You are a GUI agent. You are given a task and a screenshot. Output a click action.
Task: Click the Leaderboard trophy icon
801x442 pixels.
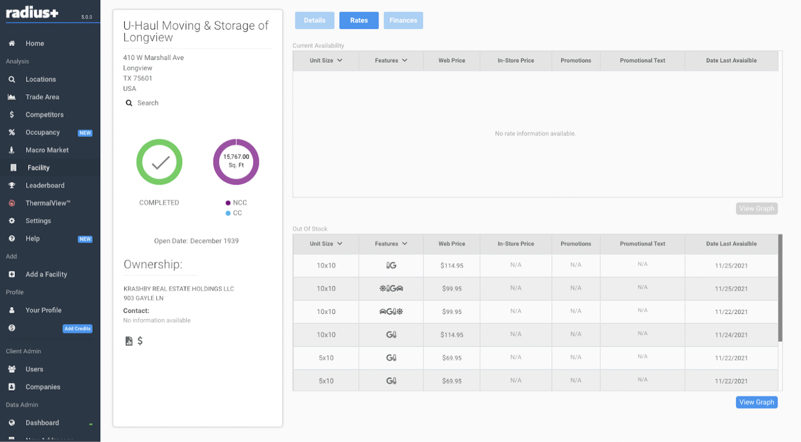point(12,186)
